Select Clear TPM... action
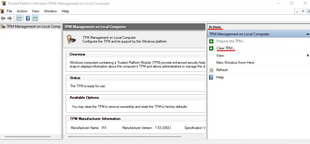This screenshot has width=310, height=144. [x=226, y=48]
